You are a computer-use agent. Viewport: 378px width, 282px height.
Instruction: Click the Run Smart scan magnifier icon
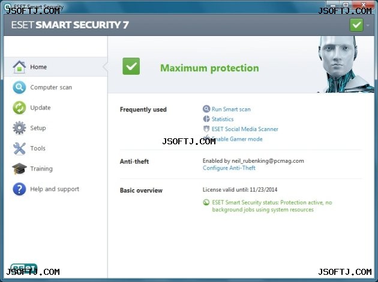tap(206, 109)
